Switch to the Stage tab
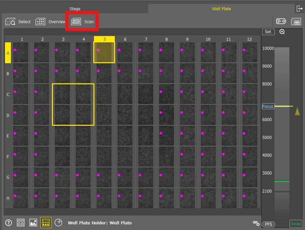The width and height of the screenshot is (305, 230). 75,9
